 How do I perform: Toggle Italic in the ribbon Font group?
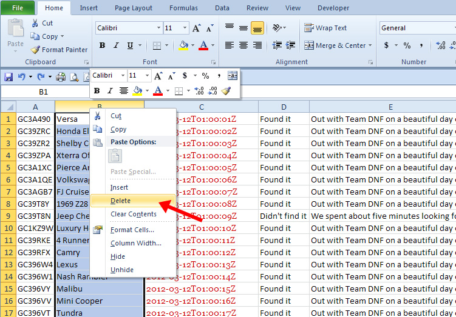pyautogui.click(x=116, y=45)
